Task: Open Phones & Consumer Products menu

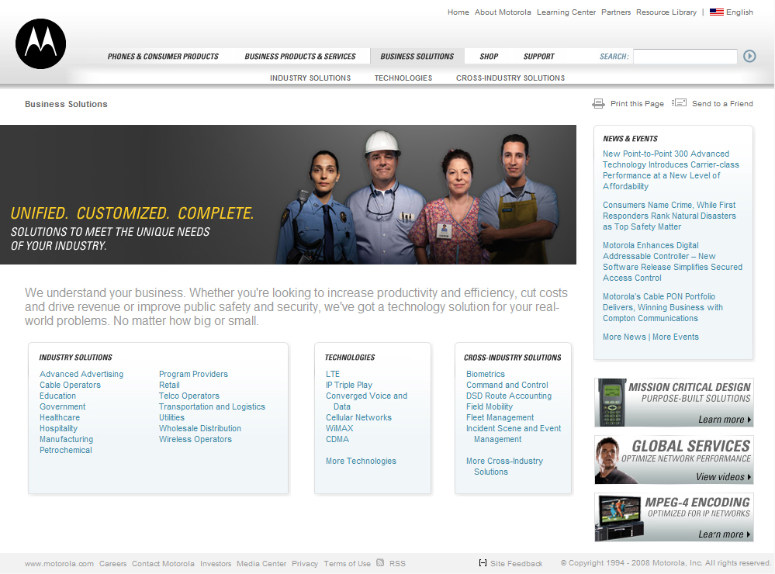Action: (x=163, y=57)
